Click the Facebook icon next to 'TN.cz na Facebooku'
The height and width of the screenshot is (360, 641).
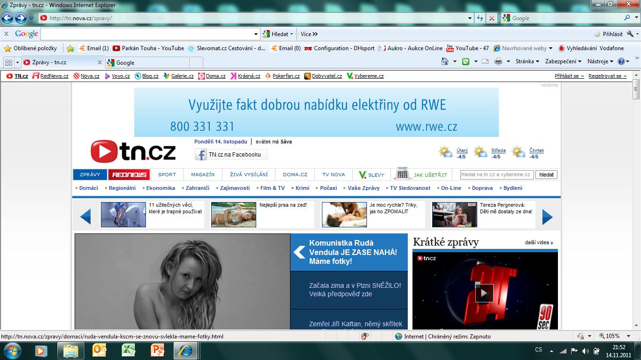click(x=201, y=155)
